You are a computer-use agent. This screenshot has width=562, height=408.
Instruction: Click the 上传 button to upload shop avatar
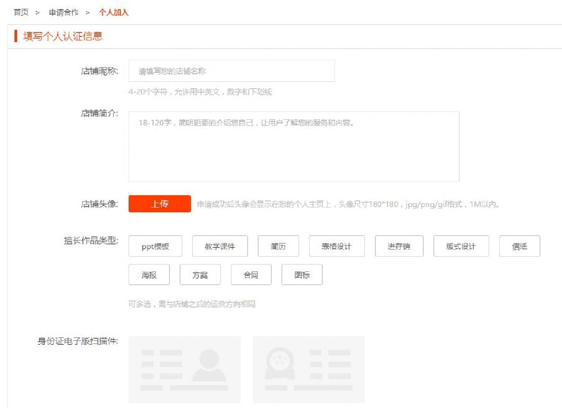(x=159, y=204)
